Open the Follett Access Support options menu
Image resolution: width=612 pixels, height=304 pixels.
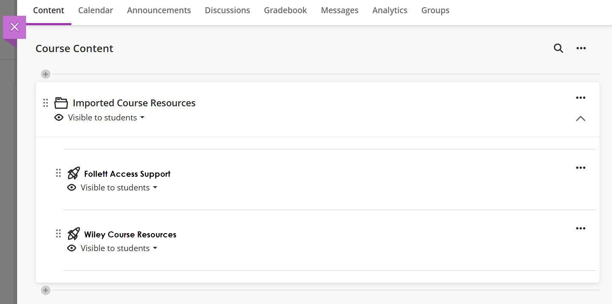pyautogui.click(x=580, y=167)
